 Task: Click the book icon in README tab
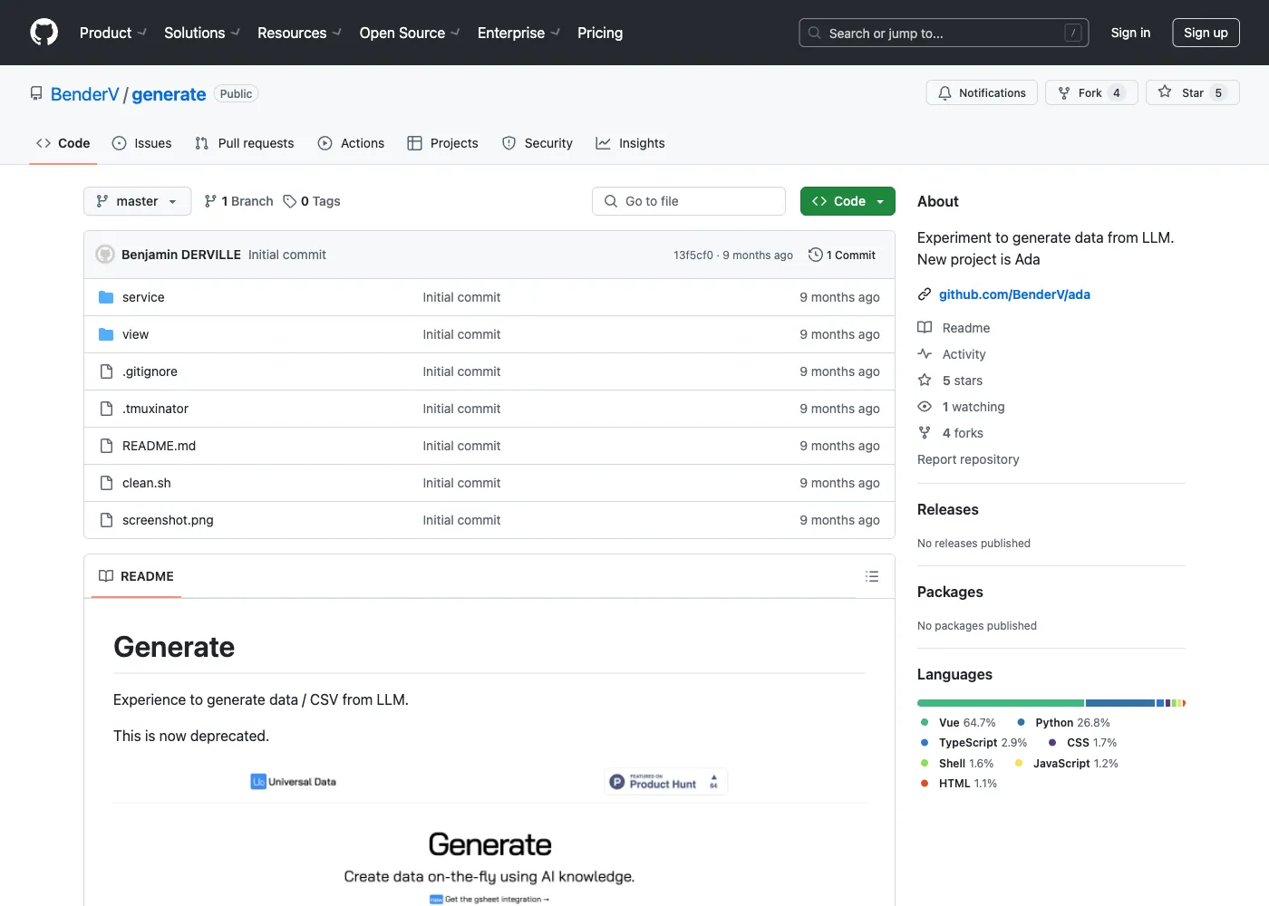coord(106,576)
